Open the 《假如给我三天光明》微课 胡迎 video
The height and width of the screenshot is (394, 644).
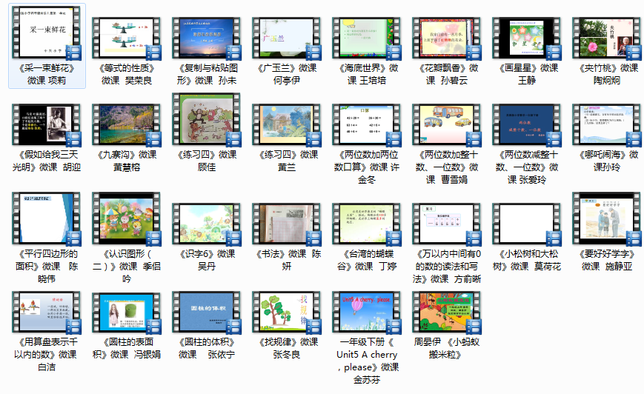tap(46, 125)
